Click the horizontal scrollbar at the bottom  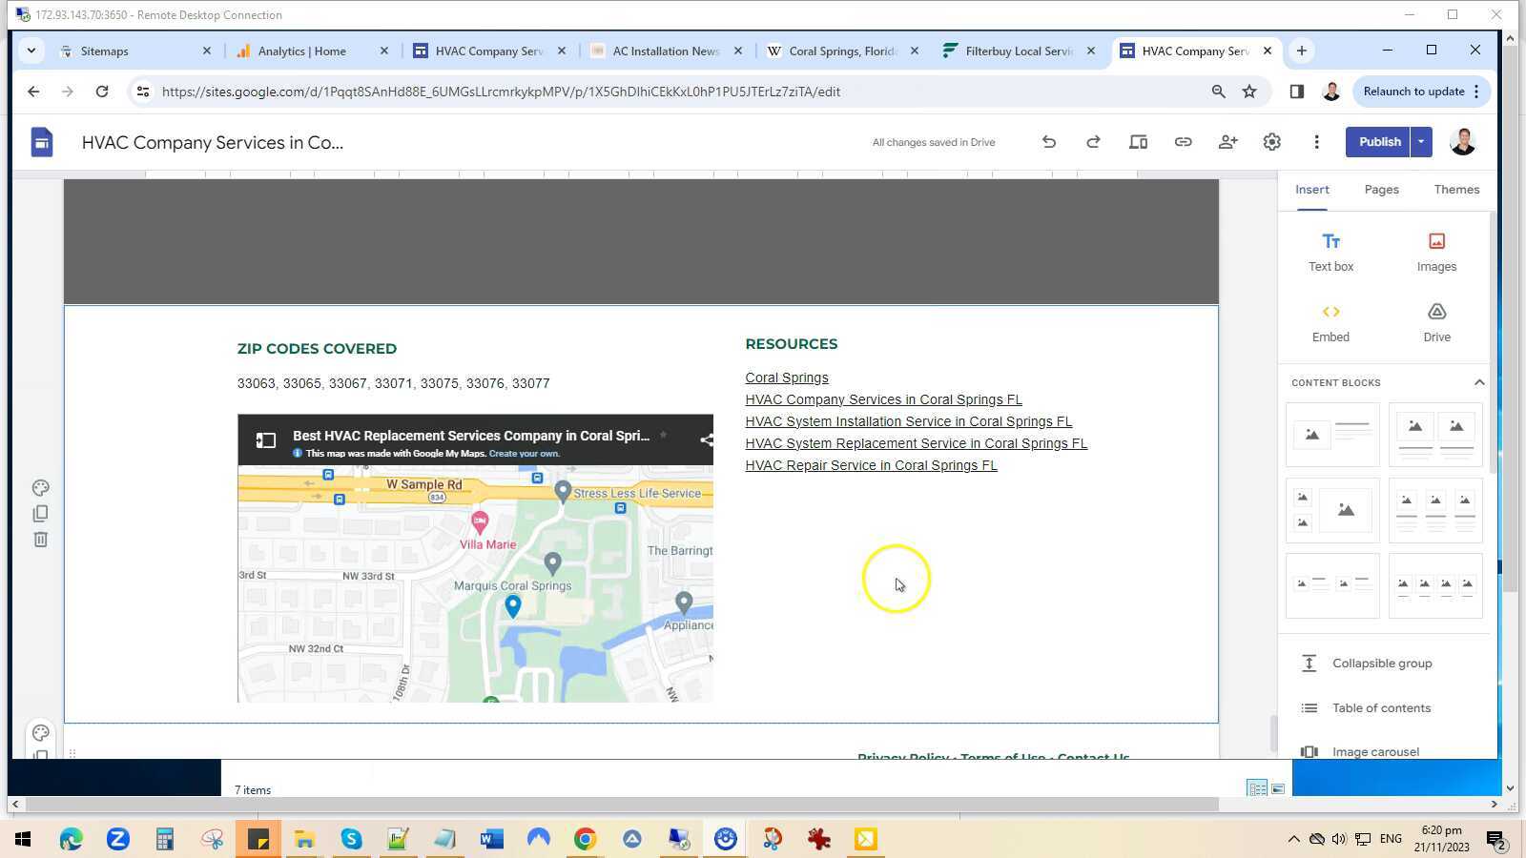(668, 804)
